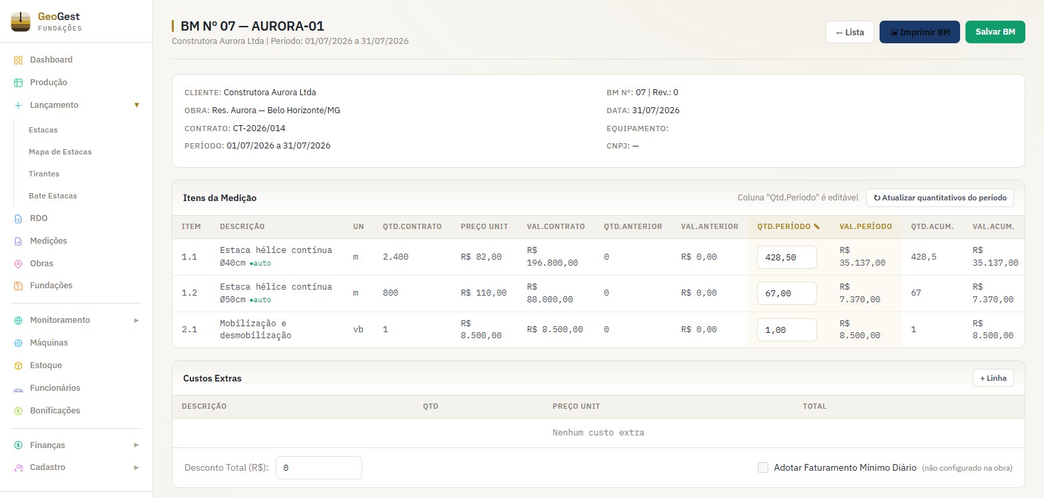Click the Máquinas gear icon
The width and height of the screenshot is (1044, 498).
coord(18,343)
